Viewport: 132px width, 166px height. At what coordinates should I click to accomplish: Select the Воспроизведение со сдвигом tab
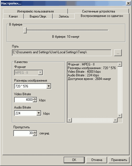pos(102,16)
